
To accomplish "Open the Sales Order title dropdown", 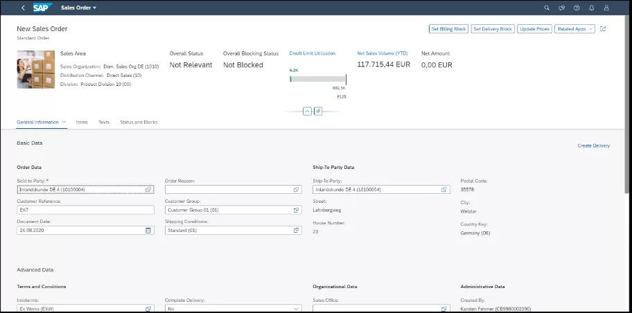I will [x=78, y=8].
